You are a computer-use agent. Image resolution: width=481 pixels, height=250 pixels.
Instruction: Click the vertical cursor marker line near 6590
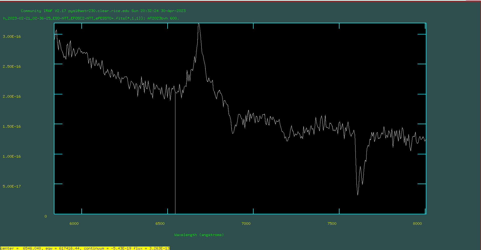(x=175, y=152)
